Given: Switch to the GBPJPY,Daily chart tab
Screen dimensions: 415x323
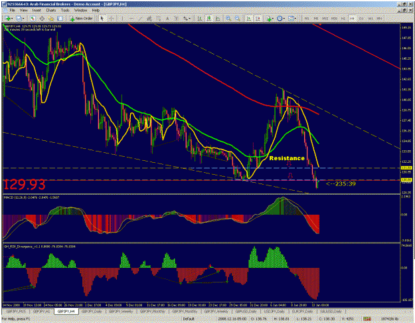Looking at the screenshot, I should 92,311.
